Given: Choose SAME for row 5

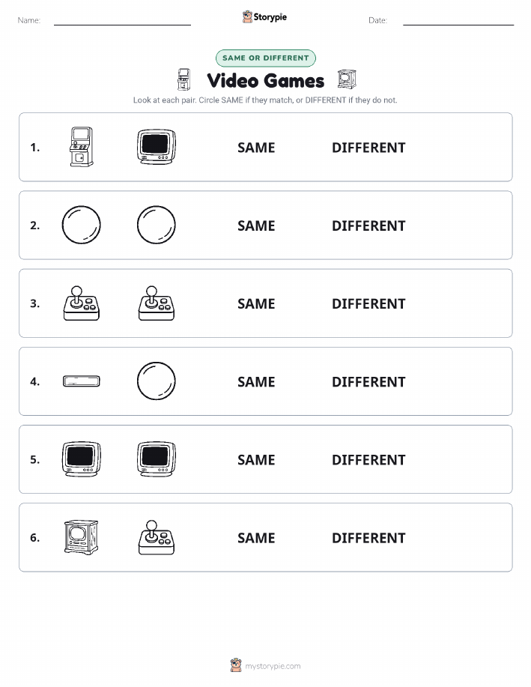Looking at the screenshot, I should pyautogui.click(x=256, y=459).
